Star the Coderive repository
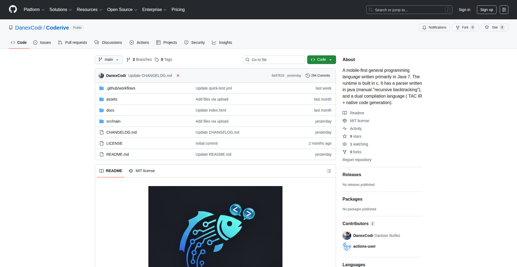 [495, 27]
